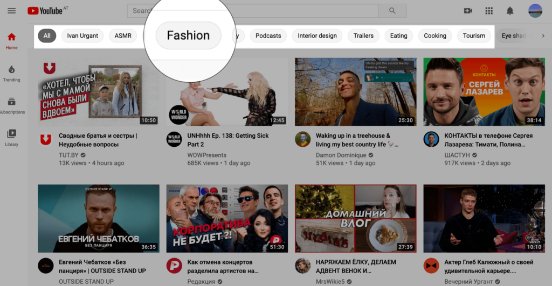Open title Как отмена концертов разделила

point(223,266)
